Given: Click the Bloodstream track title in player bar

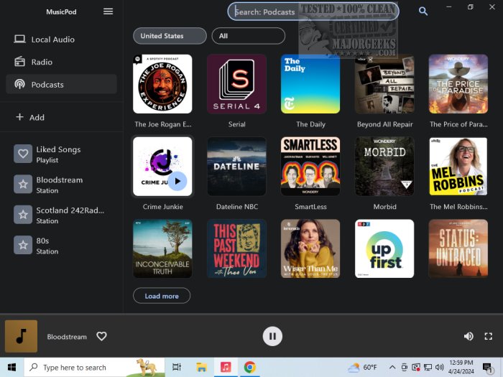Looking at the screenshot, I should 67,337.
